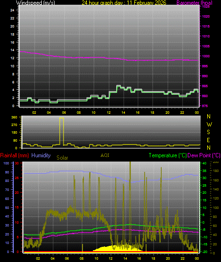The width and height of the screenshot is (221, 262).
Task: Click the E compass direction label
Action: point(209,140)
